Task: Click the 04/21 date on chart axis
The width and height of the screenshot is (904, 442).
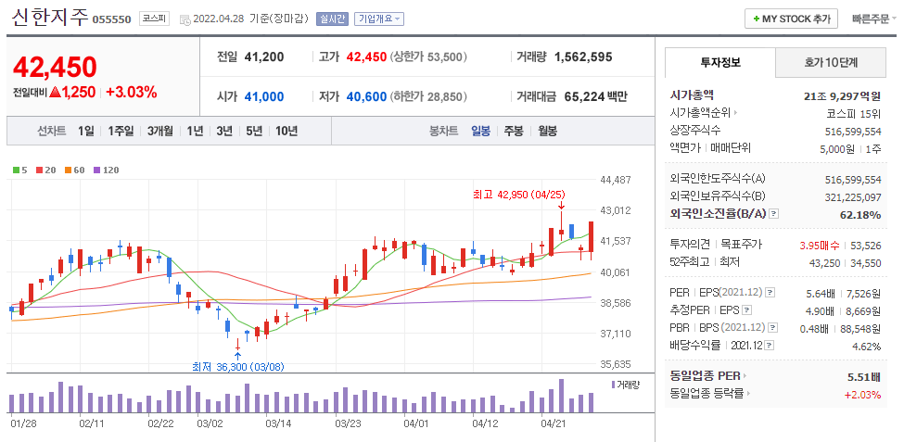Action: coord(553,423)
